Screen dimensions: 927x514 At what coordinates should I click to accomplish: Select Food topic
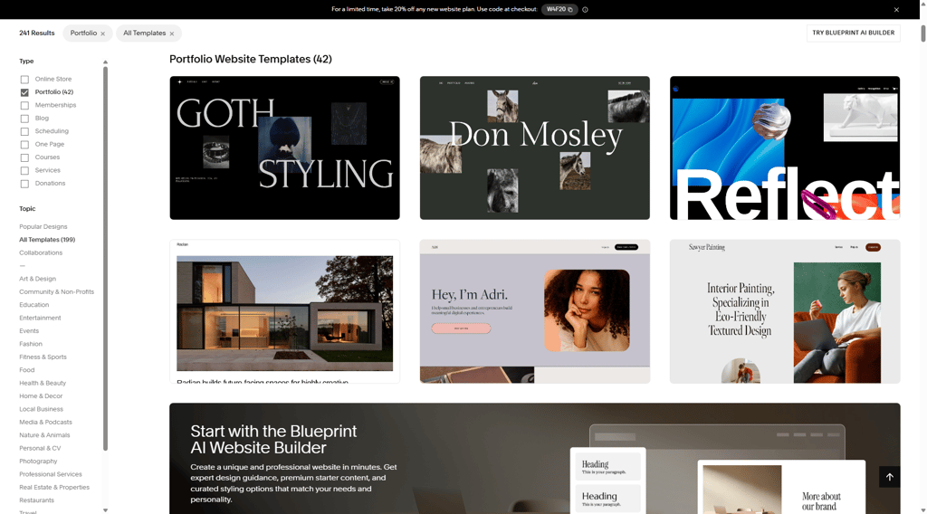[x=26, y=370]
